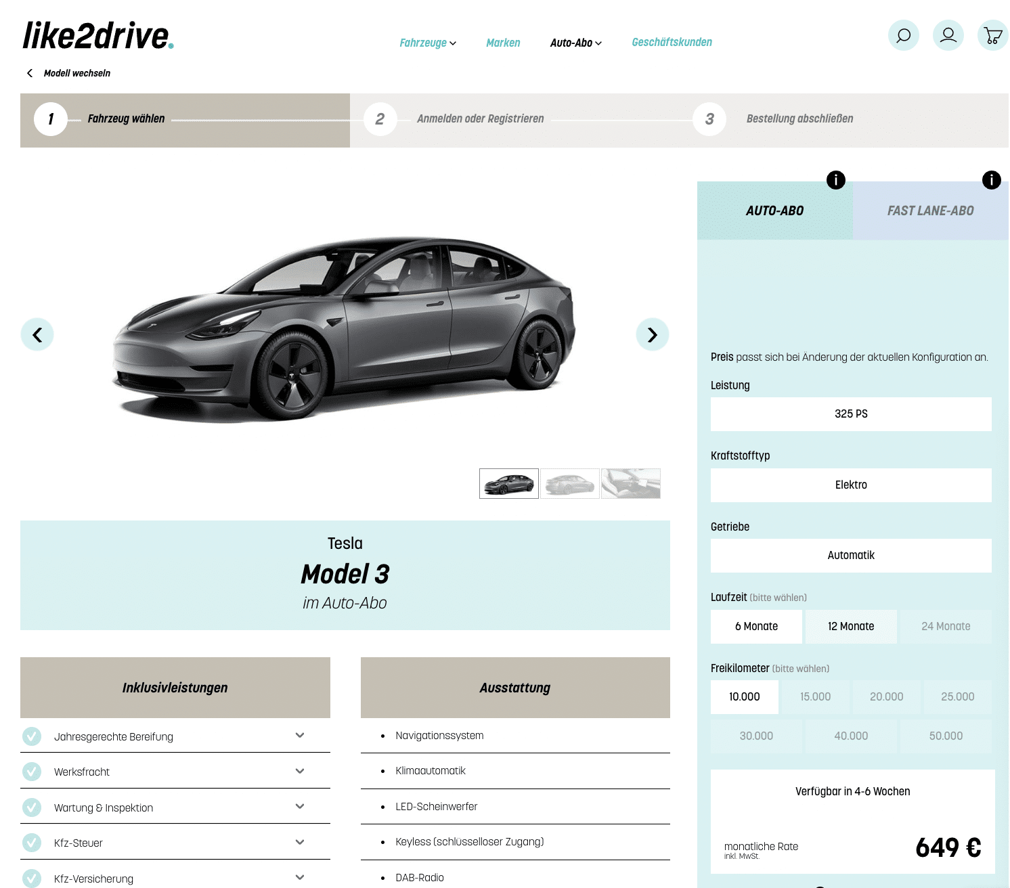Open info icon above Auto-Abo tab

[836, 180]
